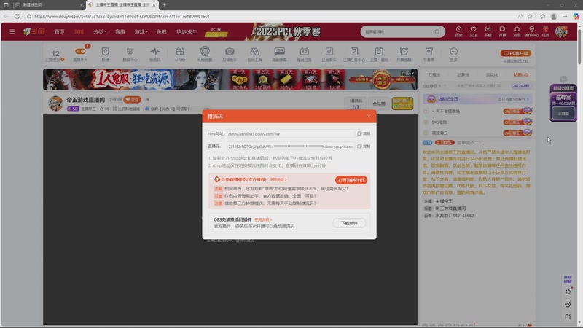This screenshot has width=583, height=328.
Task: Click the browser address bar
Action: click(271, 16)
